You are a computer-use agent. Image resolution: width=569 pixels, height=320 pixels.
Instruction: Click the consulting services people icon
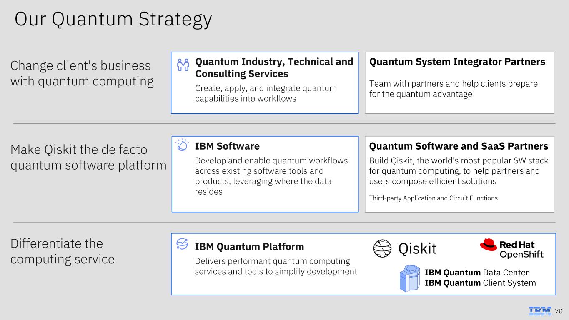183,65
